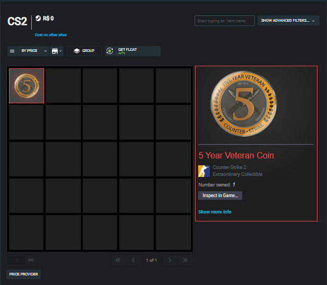This screenshot has width=327, height=285.
Task: Click the 5 Year Veteran Coin title
Action: [236, 155]
